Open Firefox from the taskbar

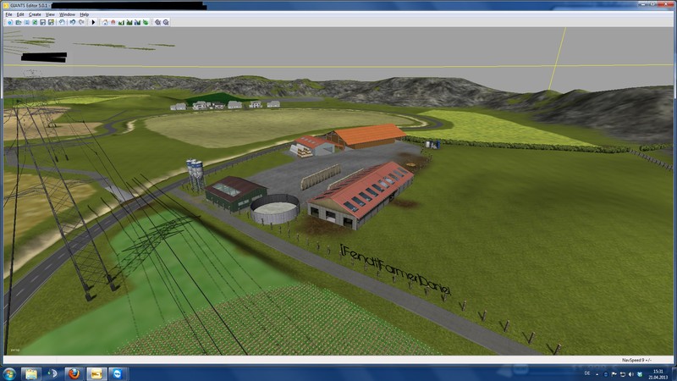tap(74, 373)
